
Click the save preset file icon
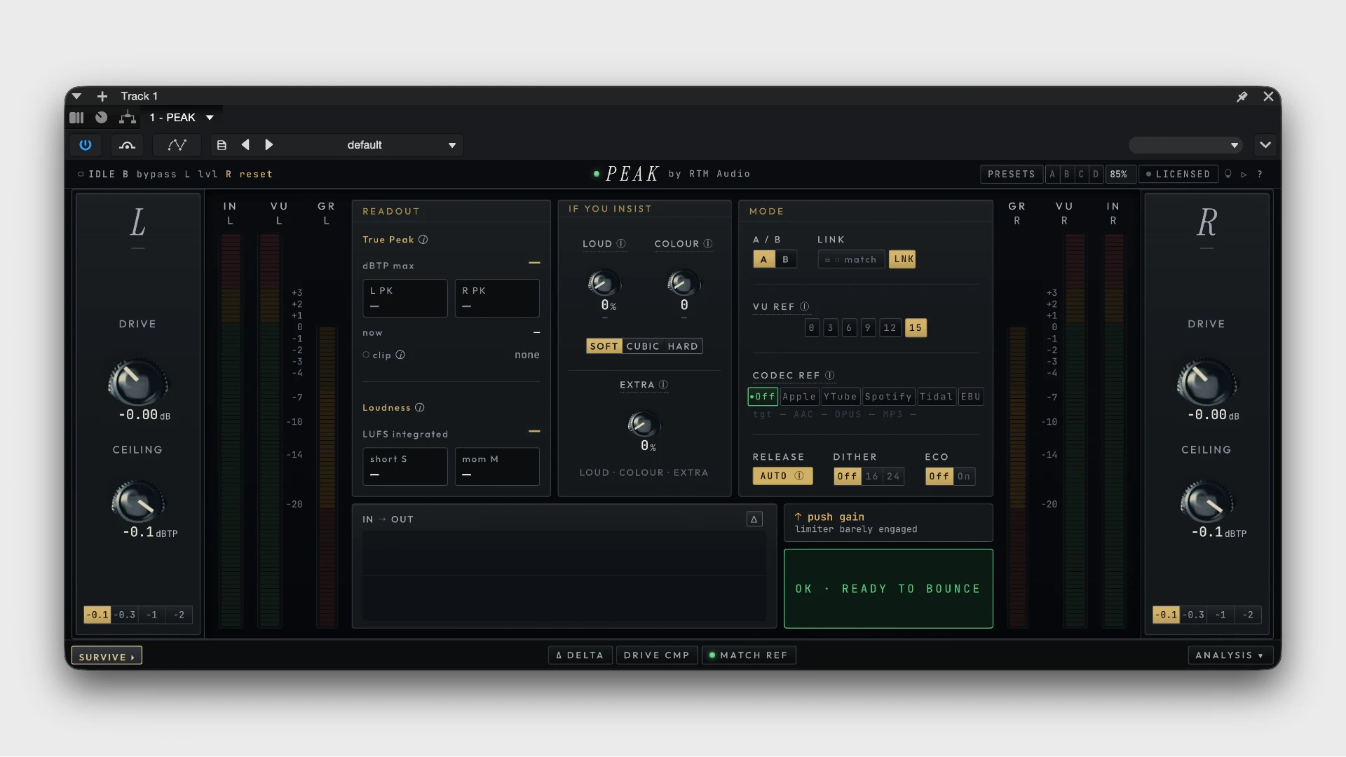point(222,145)
